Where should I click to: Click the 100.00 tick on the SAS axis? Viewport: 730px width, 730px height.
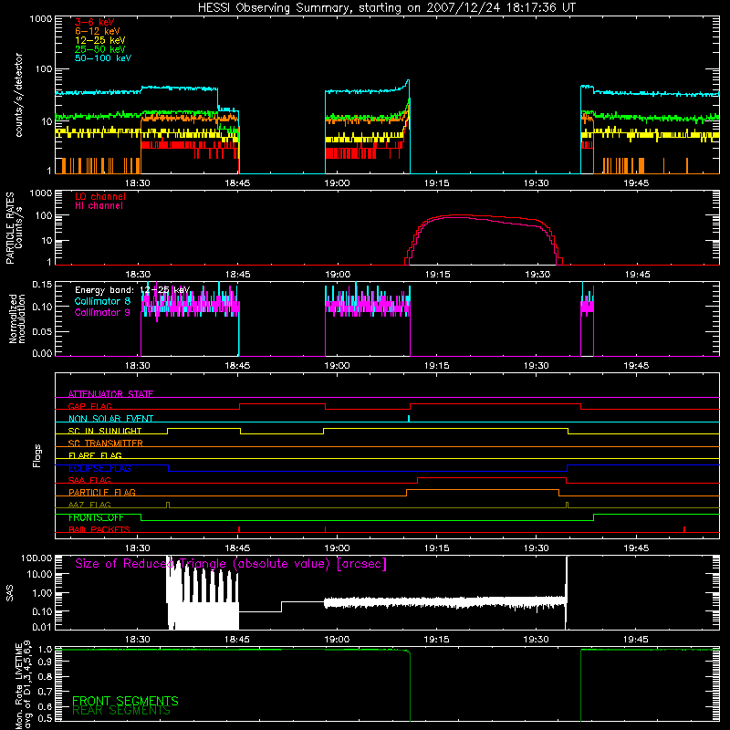click(36, 558)
